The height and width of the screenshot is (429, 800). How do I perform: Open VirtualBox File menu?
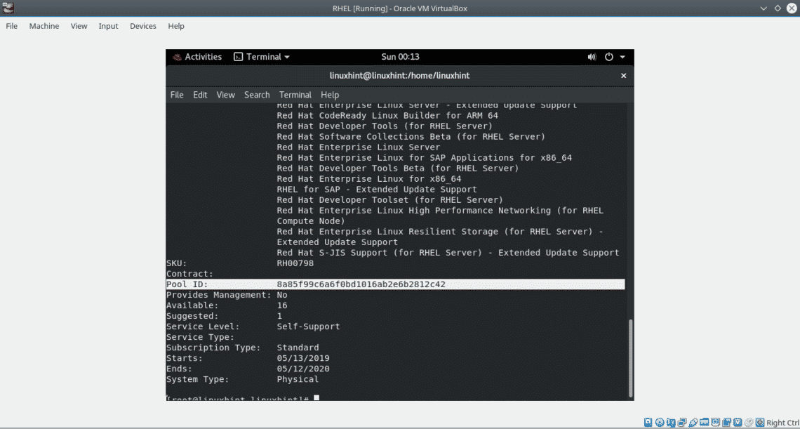pos(12,26)
